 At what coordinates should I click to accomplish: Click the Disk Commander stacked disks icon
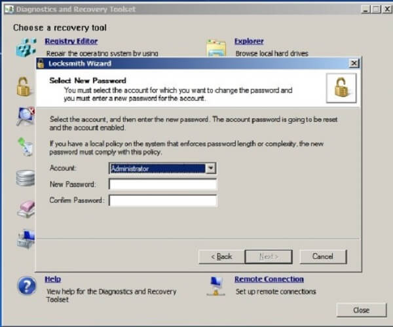26,178
